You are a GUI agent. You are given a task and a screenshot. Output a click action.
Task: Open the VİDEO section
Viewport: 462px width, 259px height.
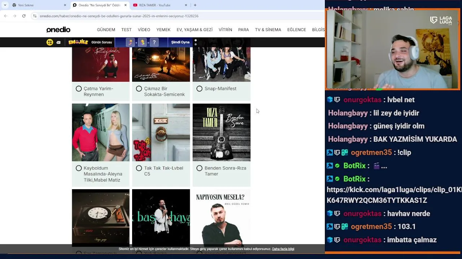(x=144, y=29)
